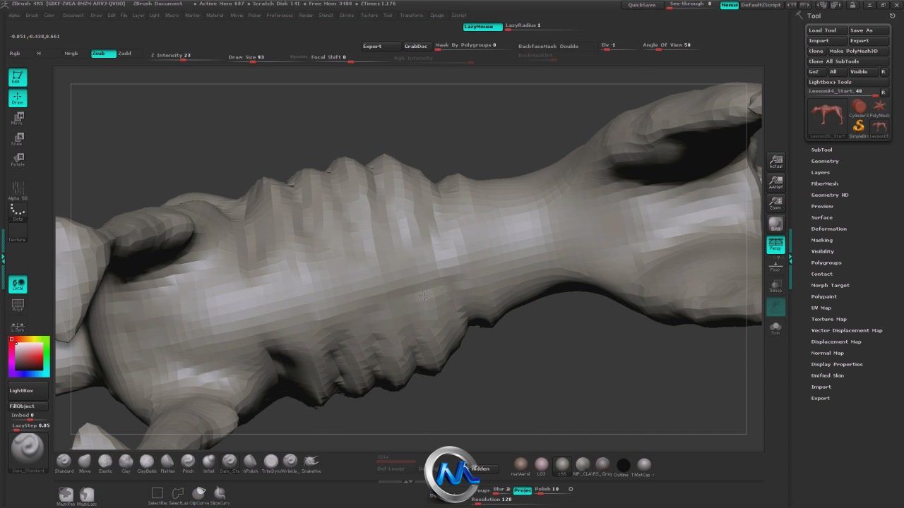Open the Zplugin menu
The width and height of the screenshot is (904, 508).
tap(437, 15)
